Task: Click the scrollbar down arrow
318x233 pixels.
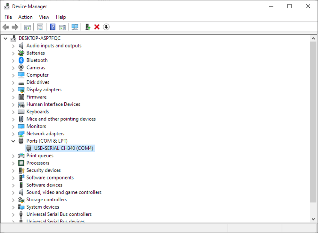Action: click(x=313, y=219)
